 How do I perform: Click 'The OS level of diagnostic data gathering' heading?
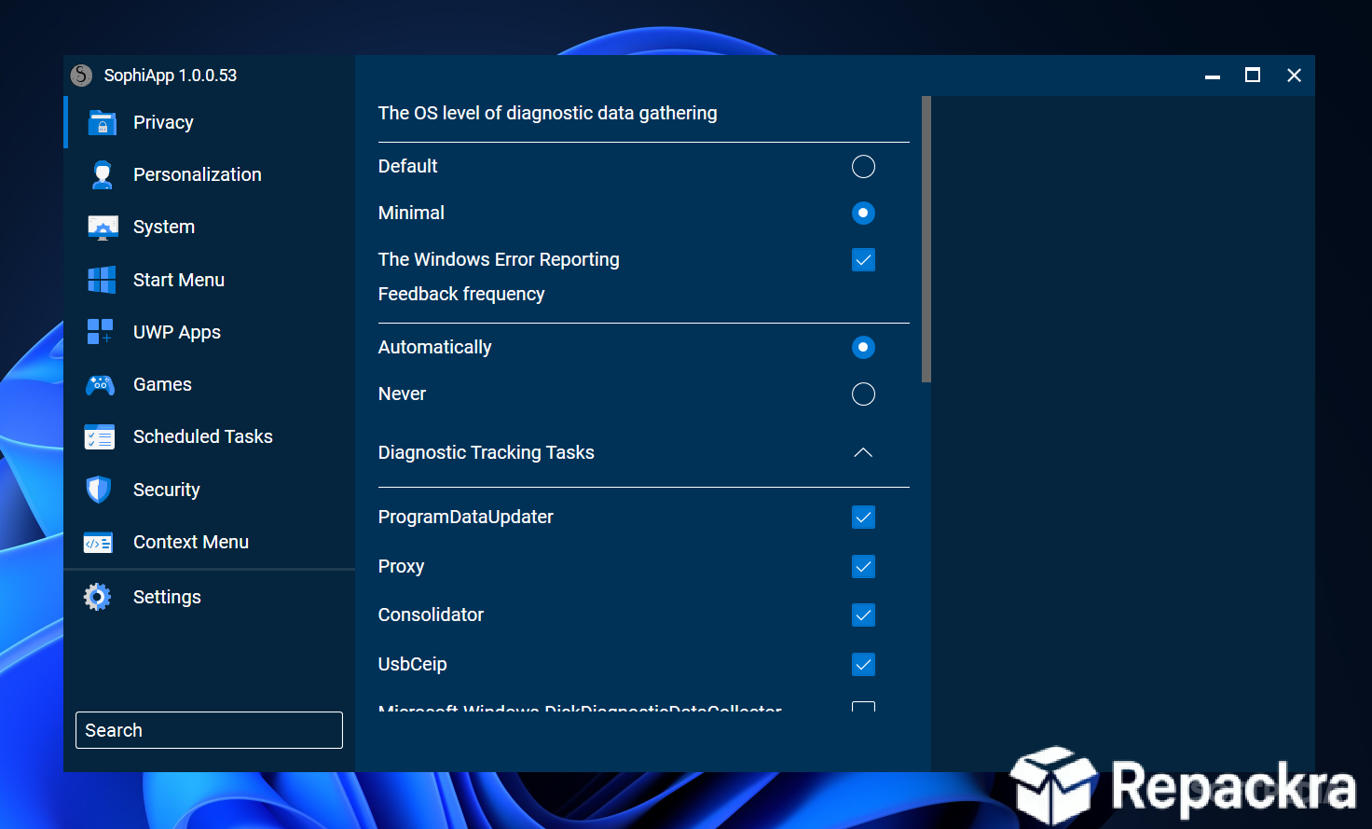(x=548, y=113)
